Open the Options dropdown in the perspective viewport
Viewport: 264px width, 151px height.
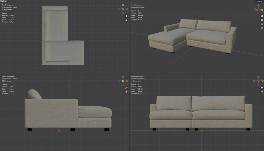pyautogui.click(x=260, y=1)
